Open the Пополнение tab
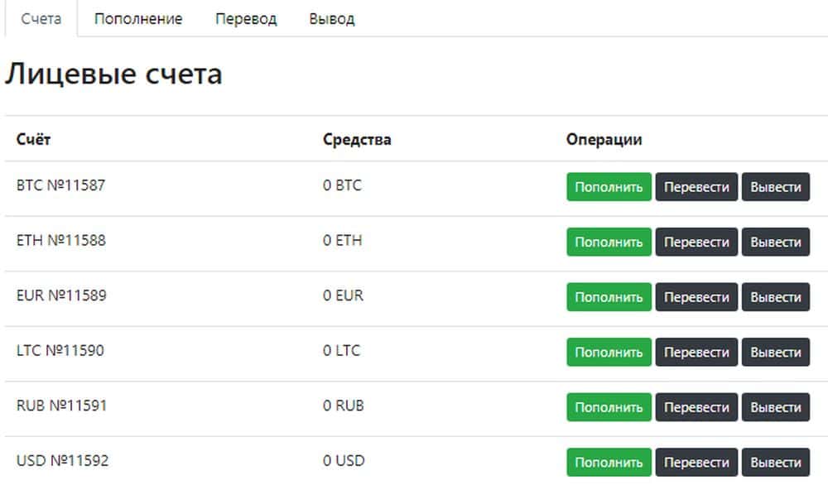The height and width of the screenshot is (485, 828). [137, 18]
